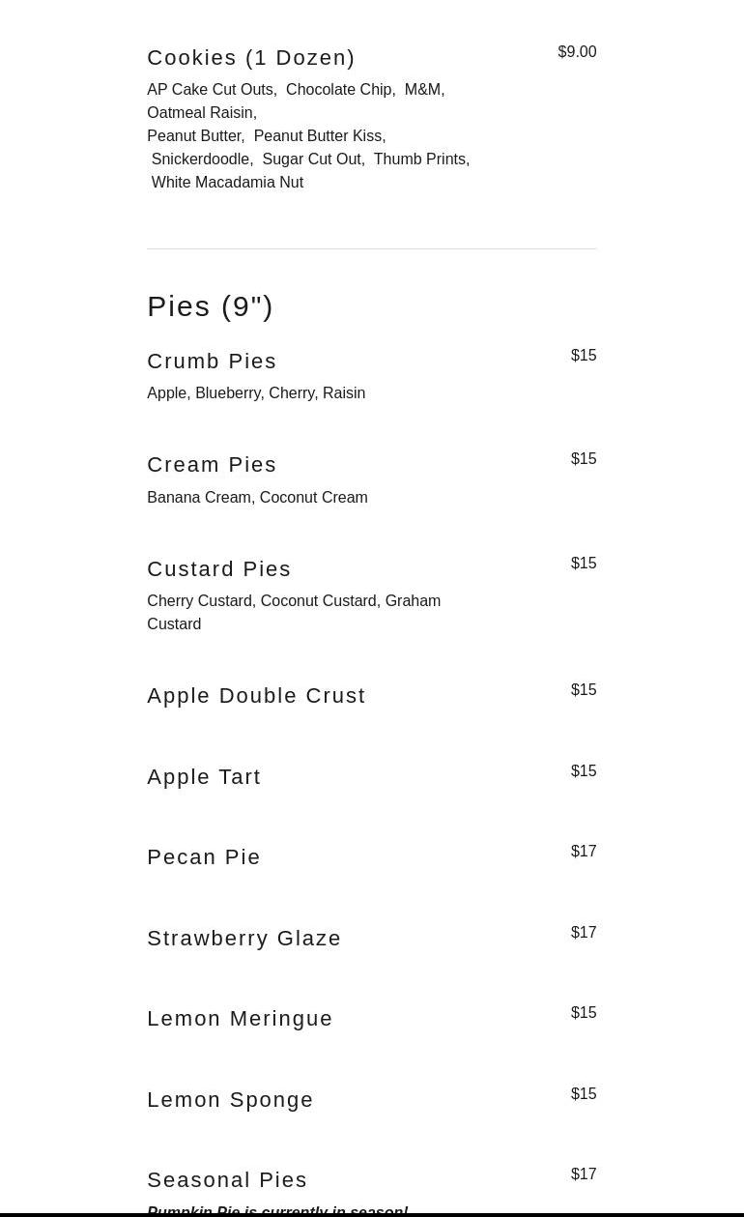
Task: Click the $9.00 cookies price
Action: click(x=577, y=52)
